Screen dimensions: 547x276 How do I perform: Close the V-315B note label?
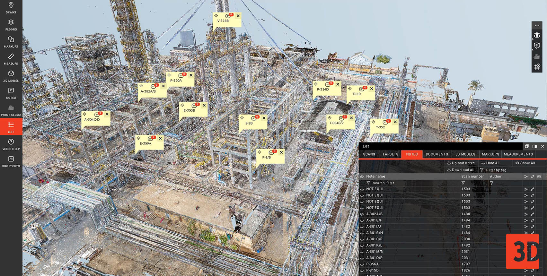[x=238, y=16]
